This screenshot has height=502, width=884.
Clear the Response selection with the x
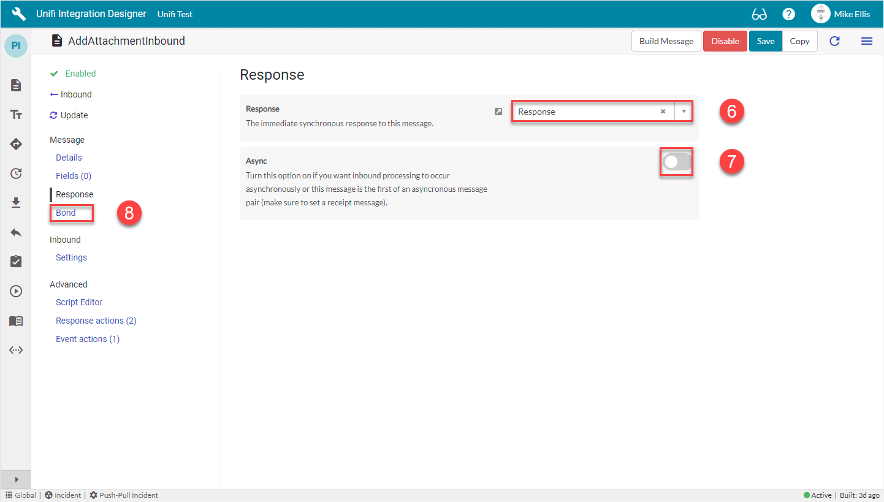click(x=663, y=112)
